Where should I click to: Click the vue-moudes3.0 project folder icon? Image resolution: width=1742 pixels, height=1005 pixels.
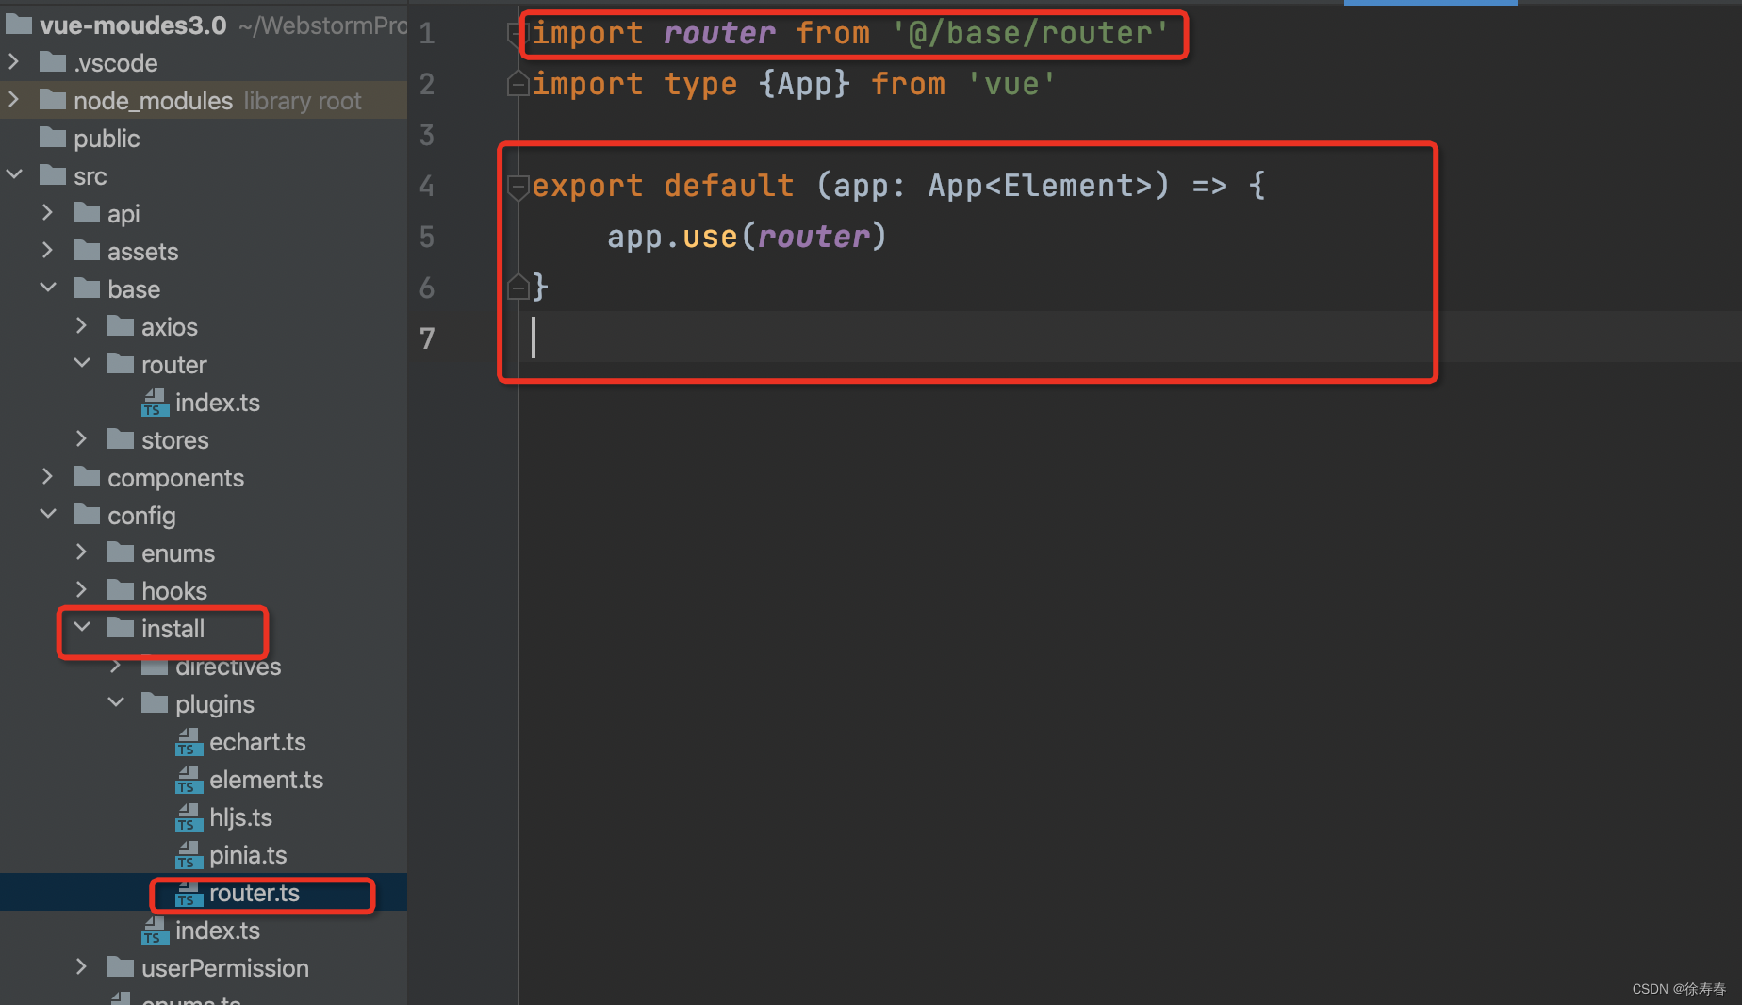point(19,25)
